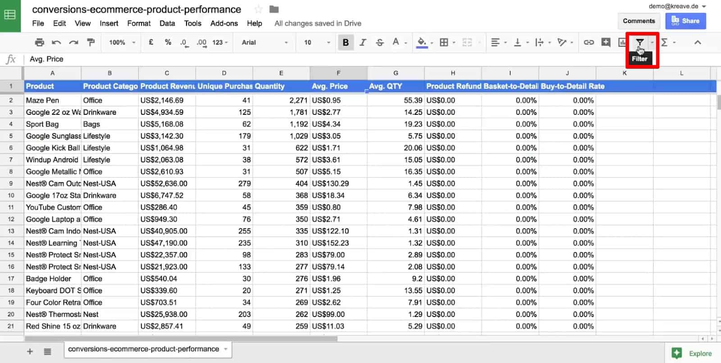The height and width of the screenshot is (363, 721).
Task: Open sheet tab dropdown arrow
Action: click(x=226, y=349)
